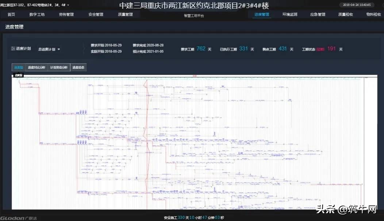Viewport: 384px width, 221px height.
Task: Switch to the 环境监测 menu item
Action: (289, 14)
